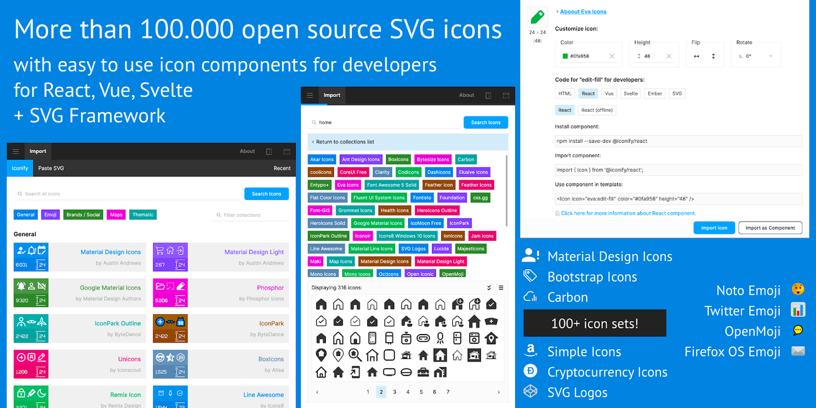This screenshot has width=816, height=408.
Task: Flip icon horizontally
Action: tap(696, 57)
